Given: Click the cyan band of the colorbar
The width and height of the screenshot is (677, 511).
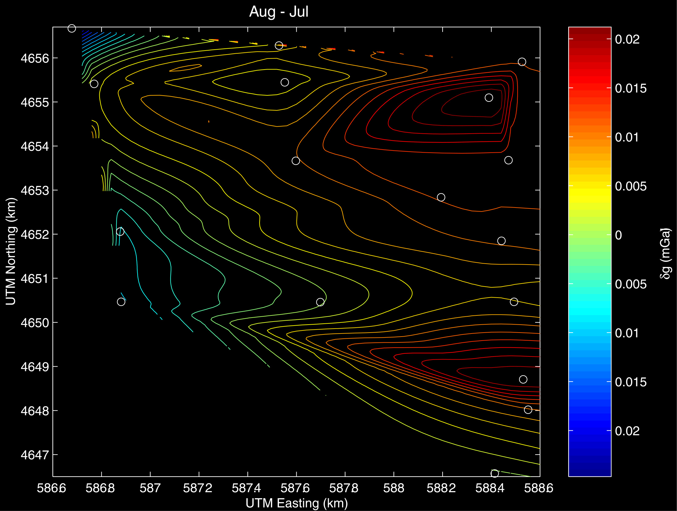Looking at the screenshot, I should point(590,311).
